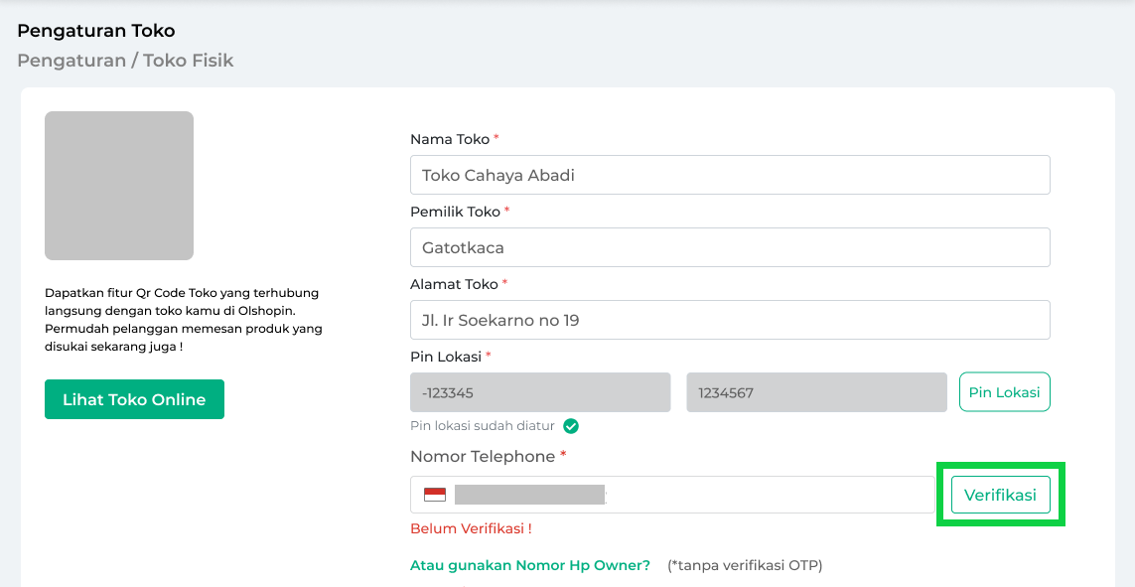Click the Pengaturan Toko page heading
The image size is (1135, 587).
[x=96, y=31]
